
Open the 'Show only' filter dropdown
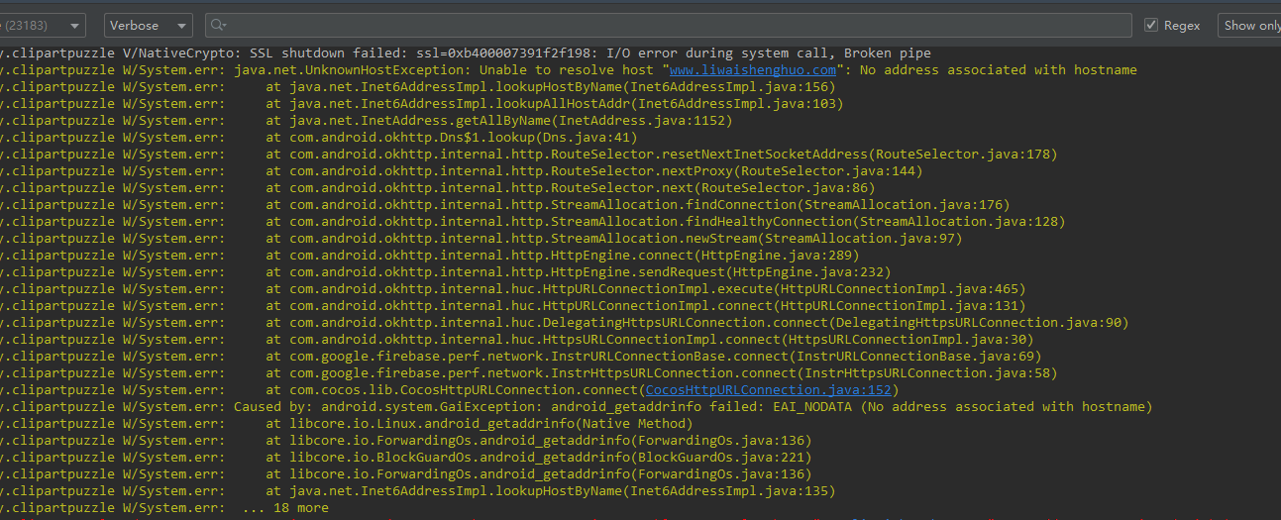click(1250, 26)
